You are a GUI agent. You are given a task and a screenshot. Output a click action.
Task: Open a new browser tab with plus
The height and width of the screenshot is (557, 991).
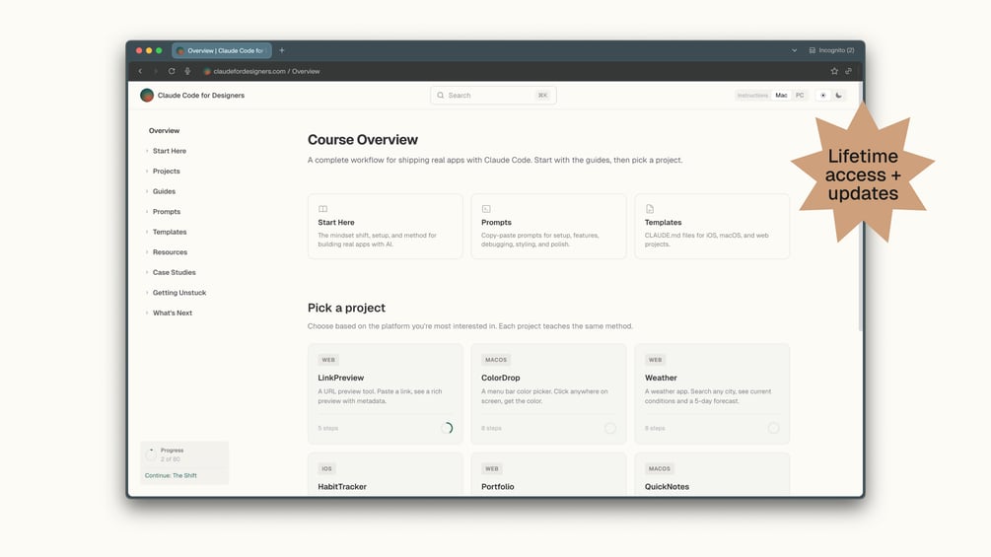coord(282,50)
